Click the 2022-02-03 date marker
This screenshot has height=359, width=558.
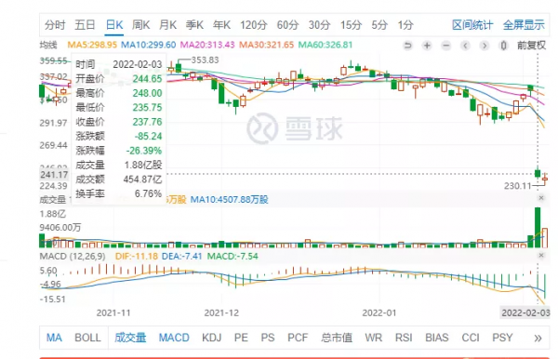coord(525,312)
